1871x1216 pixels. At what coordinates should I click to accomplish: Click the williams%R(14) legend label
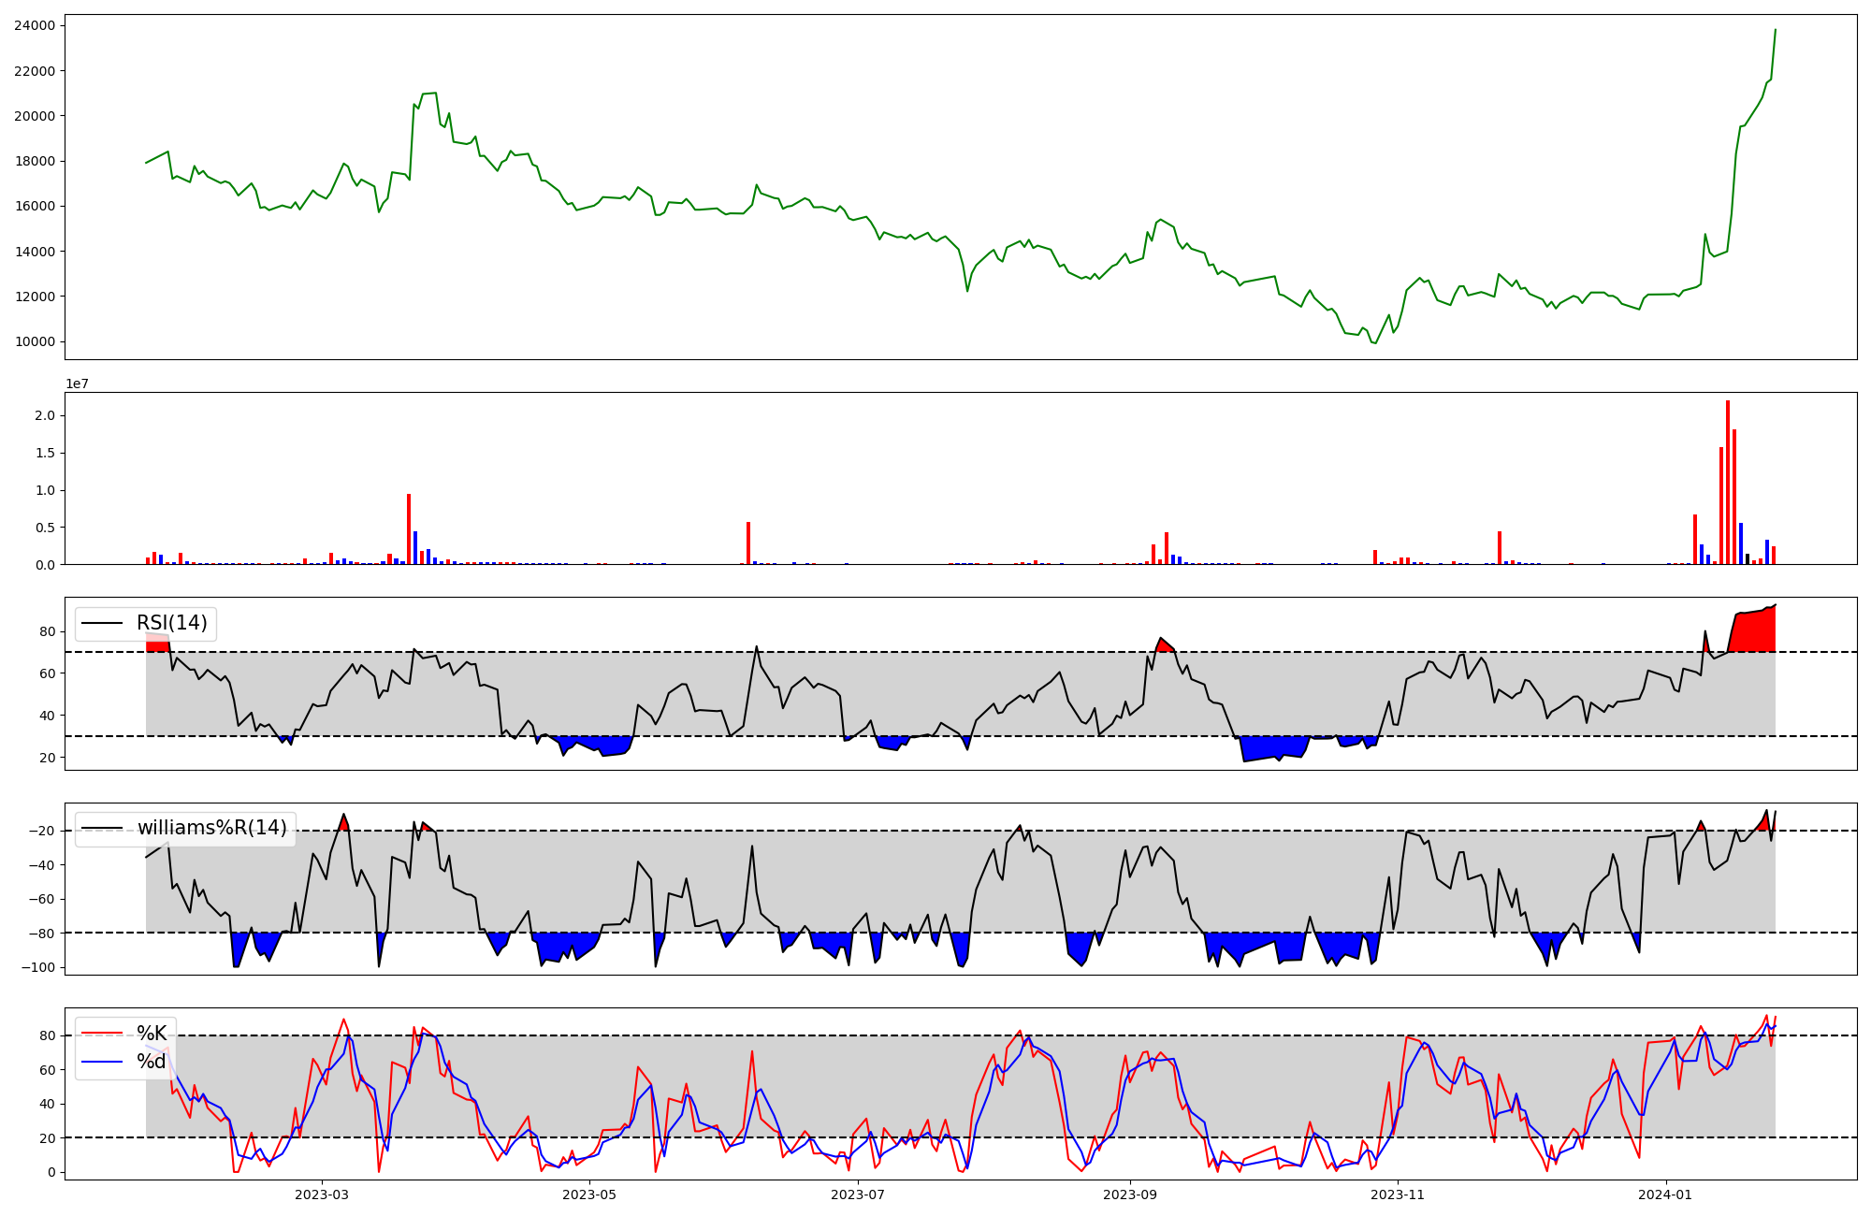[212, 828]
